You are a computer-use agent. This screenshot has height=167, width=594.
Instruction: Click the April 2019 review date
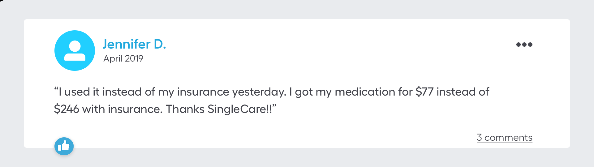coord(123,58)
